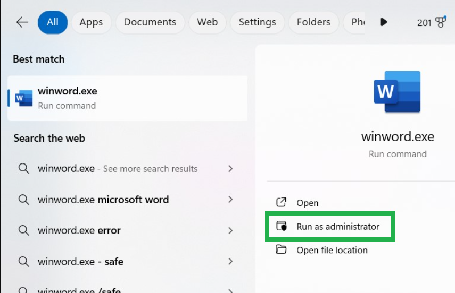Click the back arrow icon
The image size is (455, 293).
click(x=22, y=22)
